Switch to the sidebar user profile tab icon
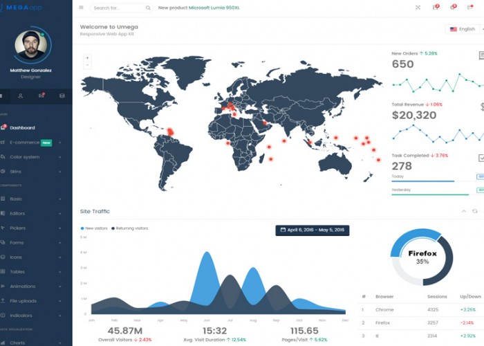 (20, 95)
